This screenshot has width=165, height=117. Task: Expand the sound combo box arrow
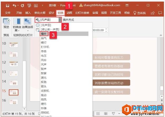coord(60,20)
